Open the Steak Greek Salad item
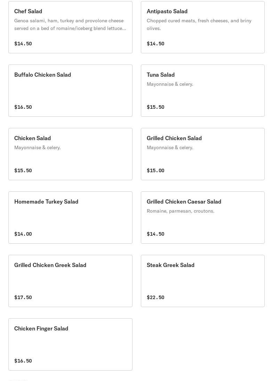 tap(203, 281)
